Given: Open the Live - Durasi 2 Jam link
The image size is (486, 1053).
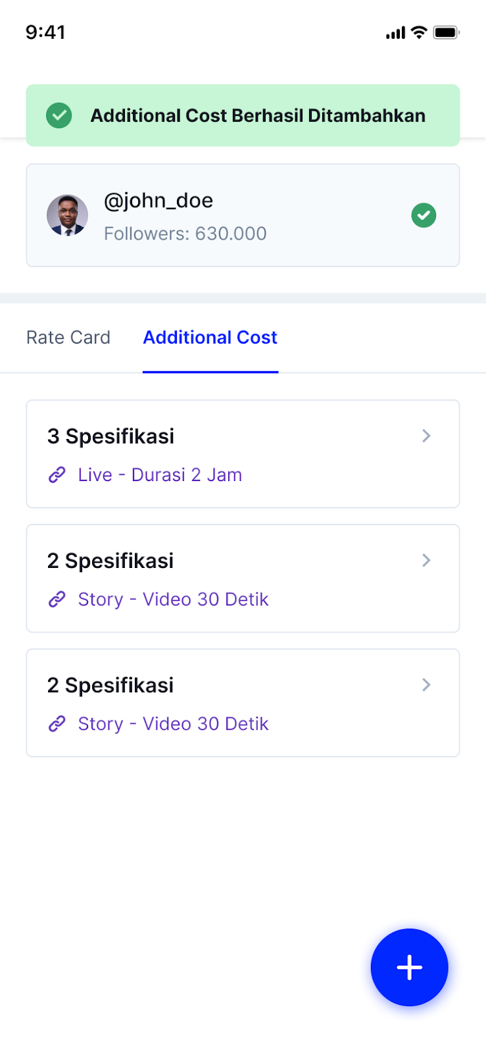Looking at the screenshot, I should coord(160,475).
